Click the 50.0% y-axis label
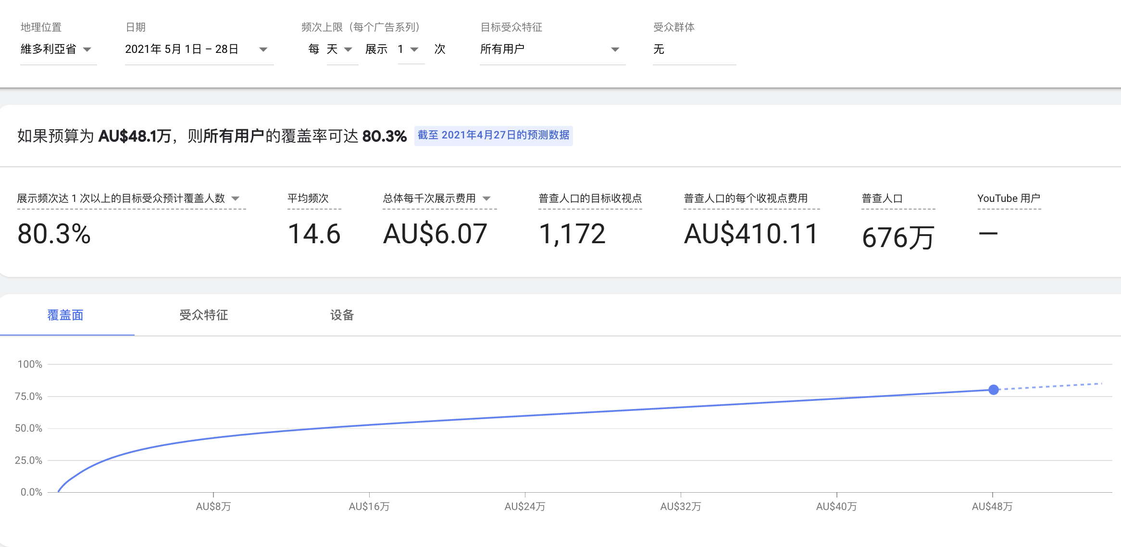Image resolution: width=1121 pixels, height=547 pixels. (28, 428)
